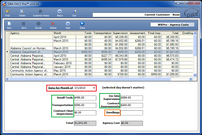Open the Tickler tool
The image size is (202, 135).
[22, 13]
